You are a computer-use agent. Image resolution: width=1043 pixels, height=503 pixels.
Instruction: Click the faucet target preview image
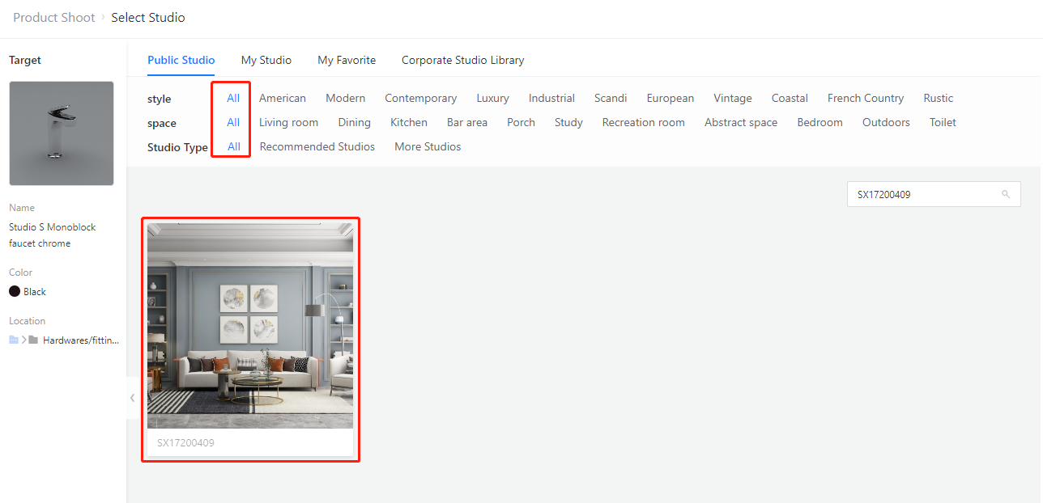pyautogui.click(x=62, y=133)
